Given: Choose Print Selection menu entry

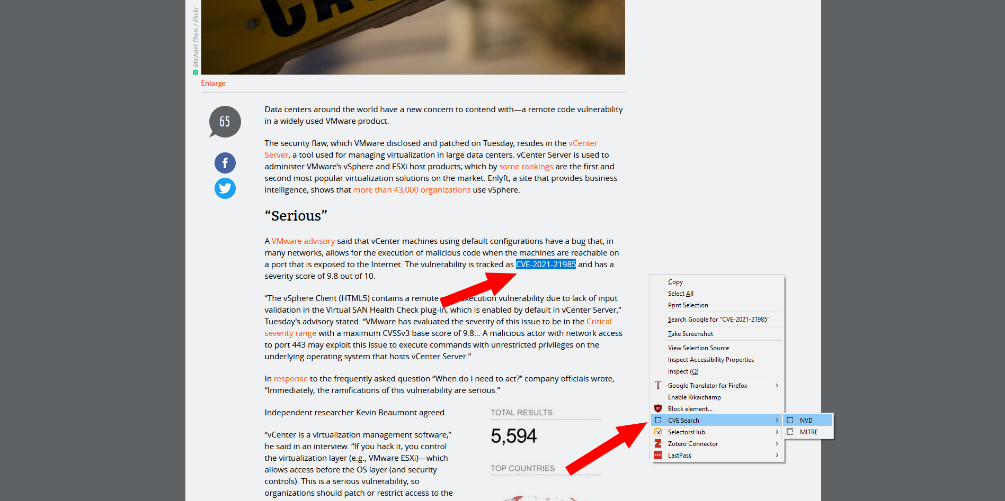Looking at the screenshot, I should (717, 305).
